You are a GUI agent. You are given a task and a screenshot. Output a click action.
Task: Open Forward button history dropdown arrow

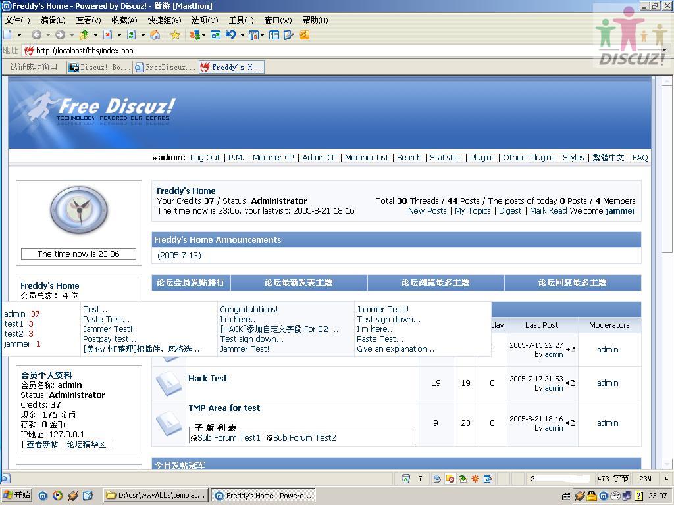72,36
